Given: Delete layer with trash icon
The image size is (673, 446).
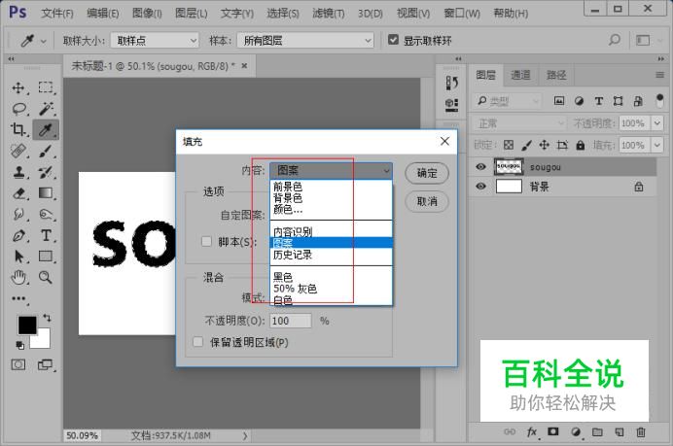Looking at the screenshot, I should tap(641, 431).
